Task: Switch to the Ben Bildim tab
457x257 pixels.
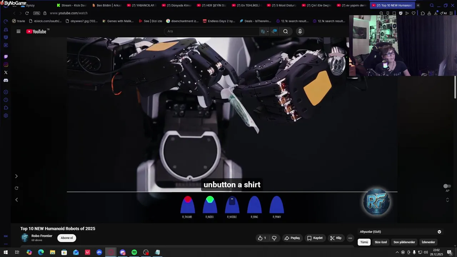Action: (x=107, y=5)
